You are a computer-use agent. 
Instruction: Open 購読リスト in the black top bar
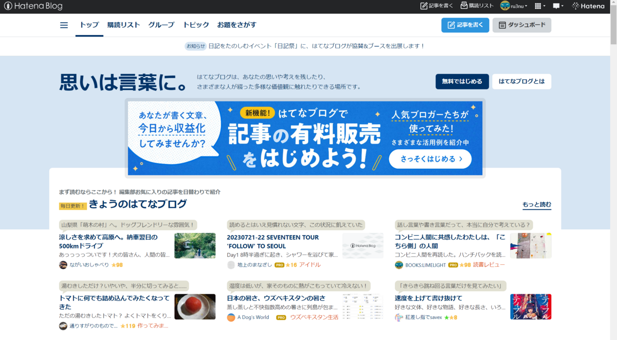point(477,6)
